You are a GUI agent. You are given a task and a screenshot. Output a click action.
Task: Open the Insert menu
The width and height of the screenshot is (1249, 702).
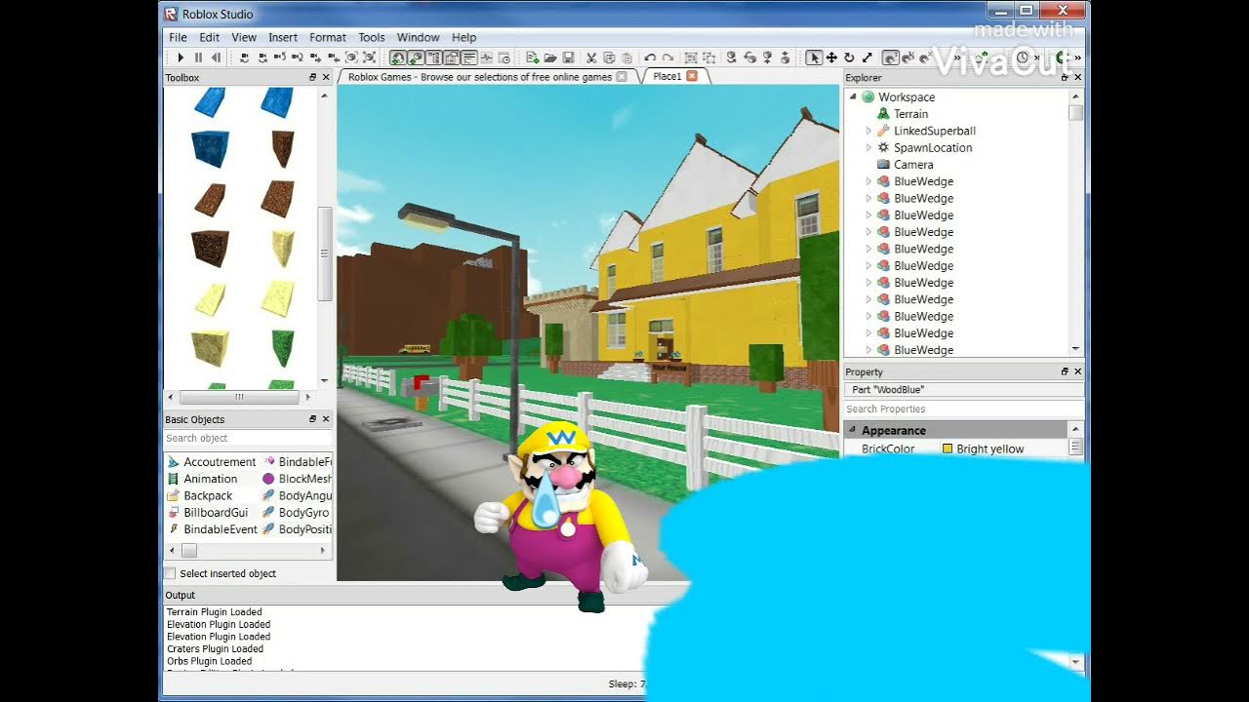click(283, 37)
